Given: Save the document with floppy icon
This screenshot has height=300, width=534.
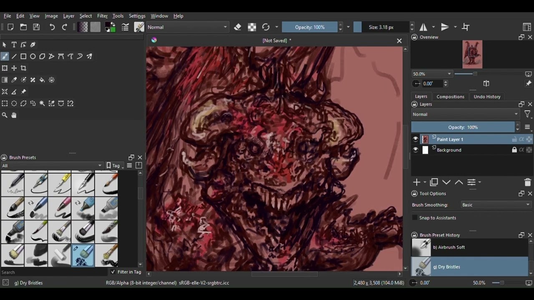Looking at the screenshot, I should click(x=36, y=27).
